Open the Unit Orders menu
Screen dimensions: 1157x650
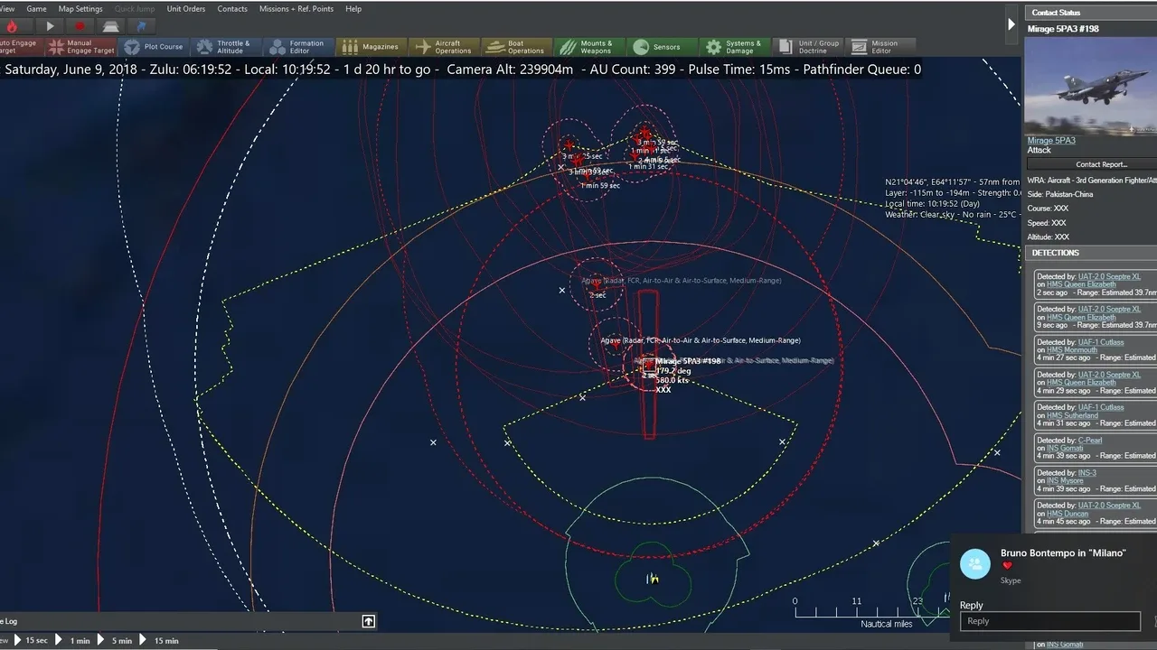click(x=186, y=9)
